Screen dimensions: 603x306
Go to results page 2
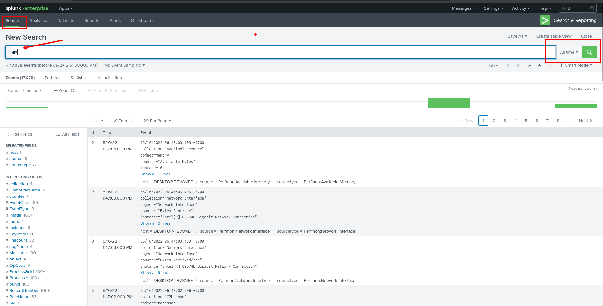[494, 121]
